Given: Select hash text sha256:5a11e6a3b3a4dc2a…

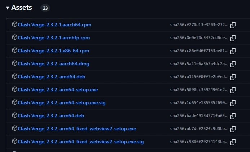Looking at the screenshot, I should [199, 64].
